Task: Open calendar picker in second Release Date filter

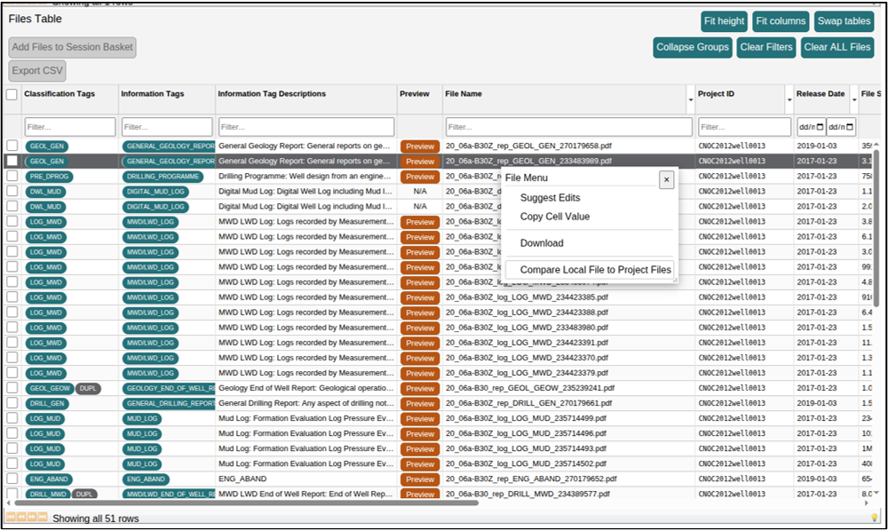Action: pyautogui.click(x=850, y=127)
